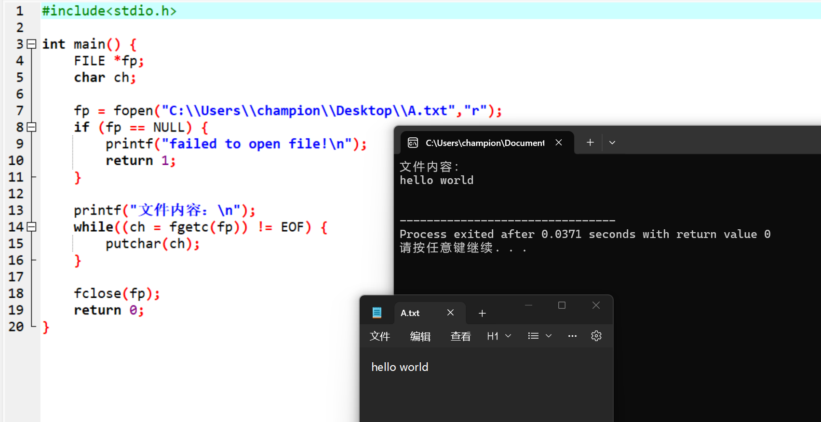
Task: Open the 文件 menu in Notepad
Action: 380,336
